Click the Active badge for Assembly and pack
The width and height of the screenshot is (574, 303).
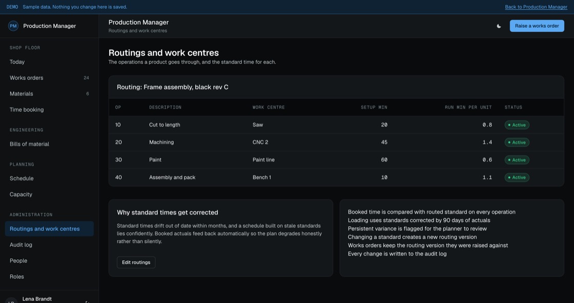517,177
